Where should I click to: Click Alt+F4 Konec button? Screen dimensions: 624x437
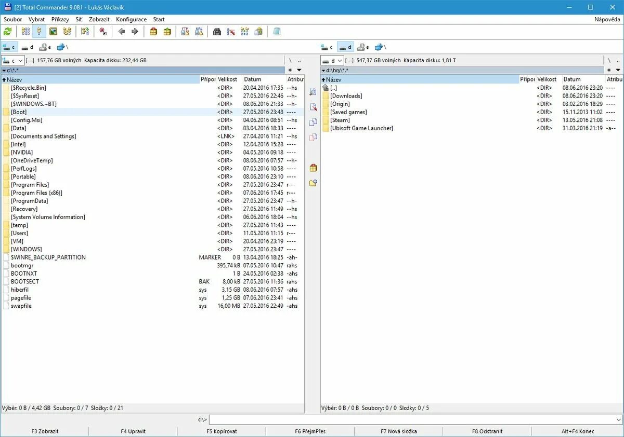[578, 431]
